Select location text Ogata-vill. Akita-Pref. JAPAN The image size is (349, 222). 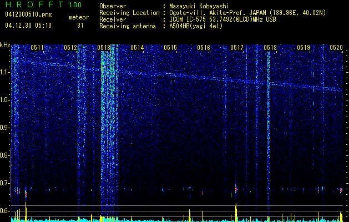tap(218, 13)
